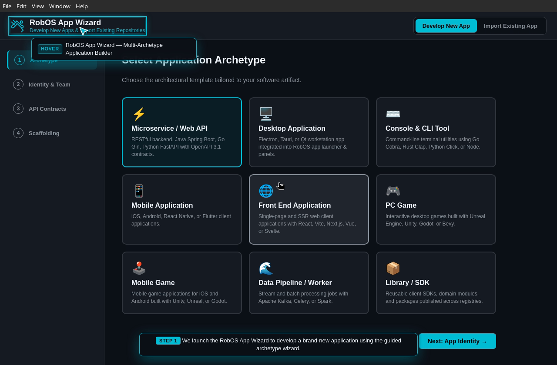This screenshot has height=365, width=557.
Task: Click the 'Mobile game applications for iOS' description
Action: [179, 297]
